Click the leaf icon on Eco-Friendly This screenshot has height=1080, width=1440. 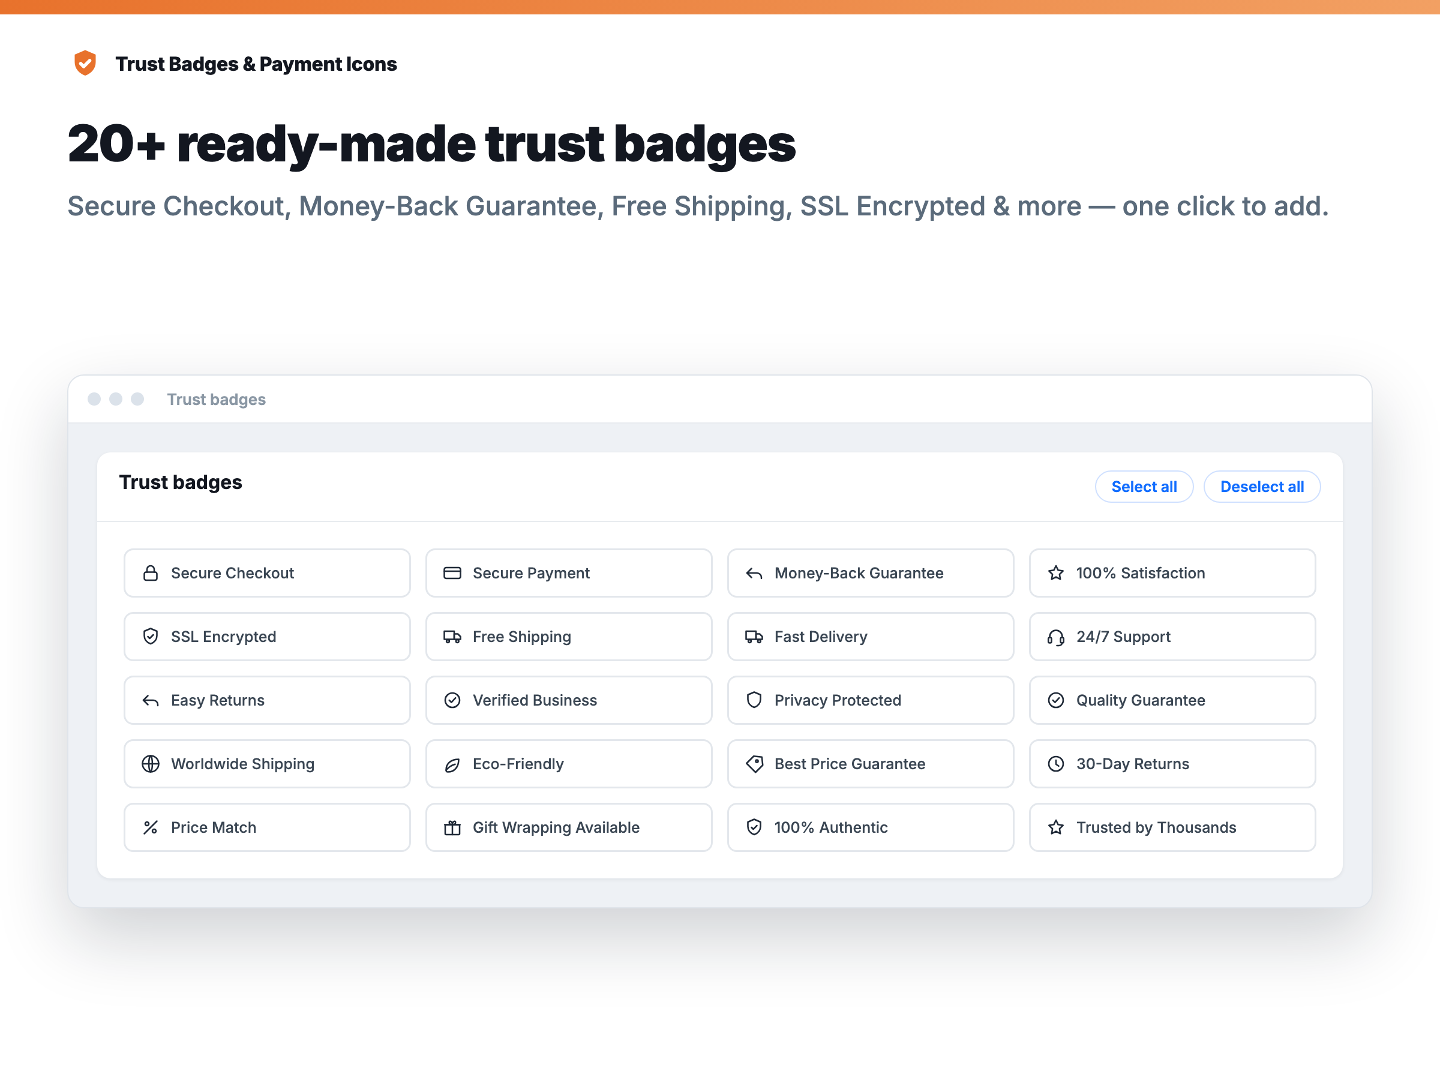pos(452,764)
